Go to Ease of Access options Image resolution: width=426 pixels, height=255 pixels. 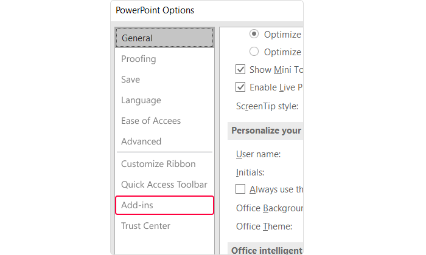click(151, 121)
